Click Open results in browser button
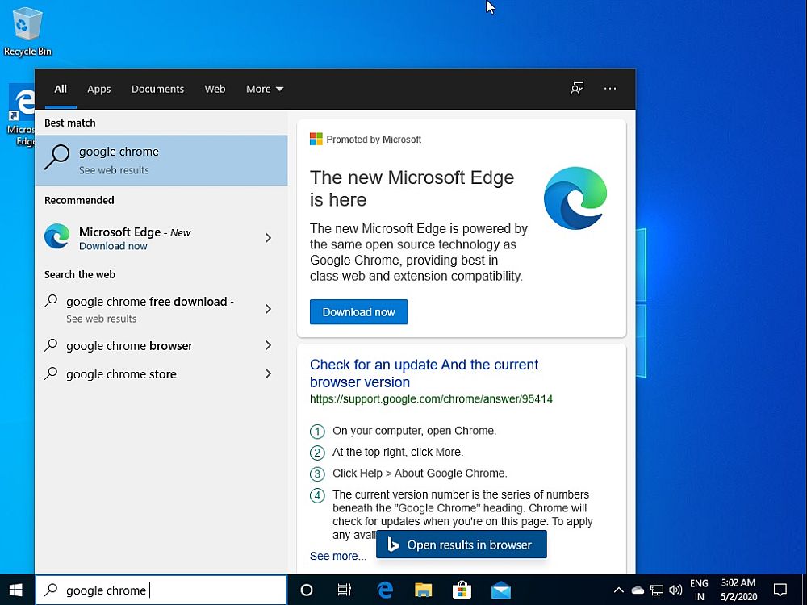 pyautogui.click(x=461, y=544)
